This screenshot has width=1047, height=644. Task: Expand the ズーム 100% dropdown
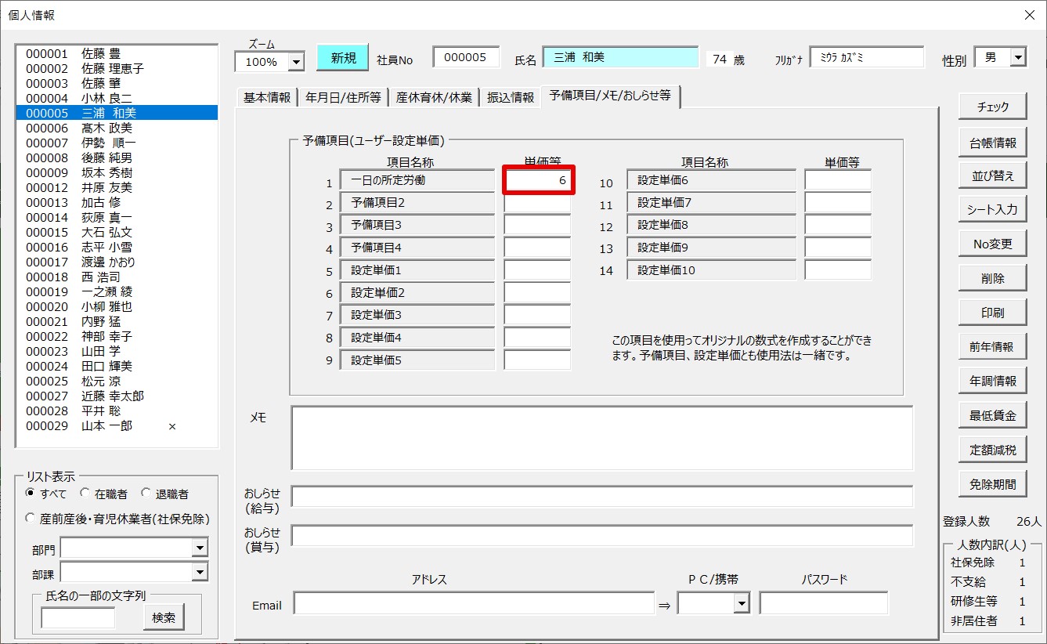point(296,62)
